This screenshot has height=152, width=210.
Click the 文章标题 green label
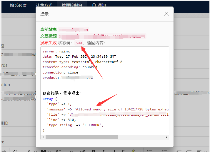click(x=49, y=36)
